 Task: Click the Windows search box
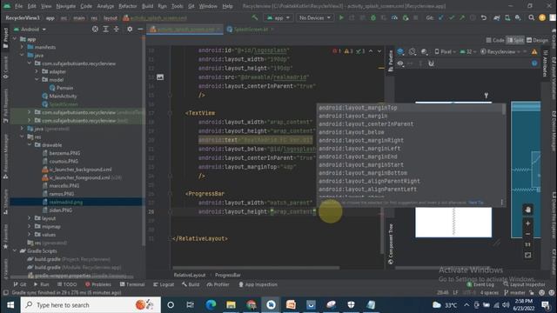[x=91, y=305]
